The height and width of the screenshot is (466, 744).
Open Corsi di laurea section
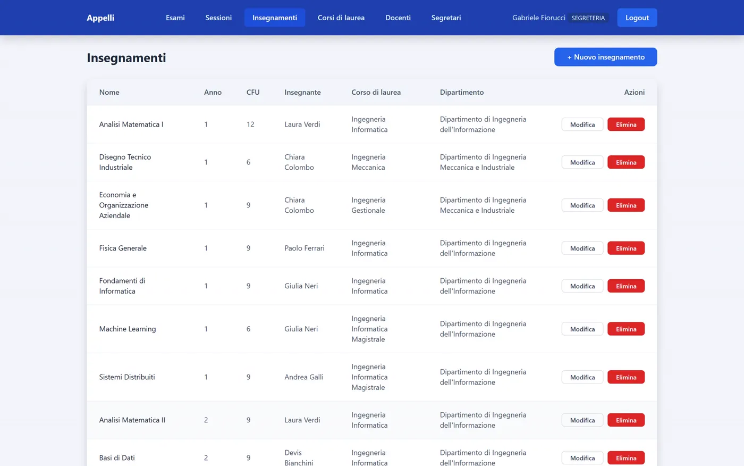(341, 18)
